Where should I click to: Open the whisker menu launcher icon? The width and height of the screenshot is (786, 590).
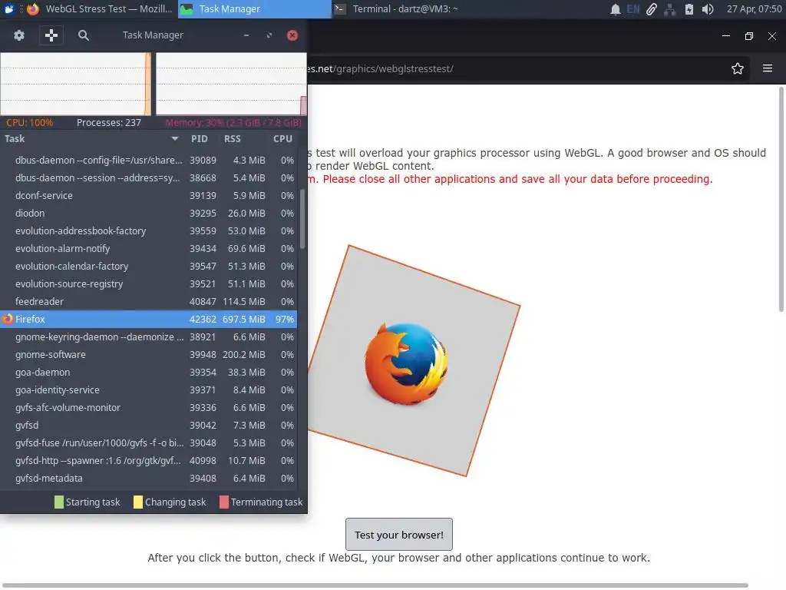pos(9,9)
